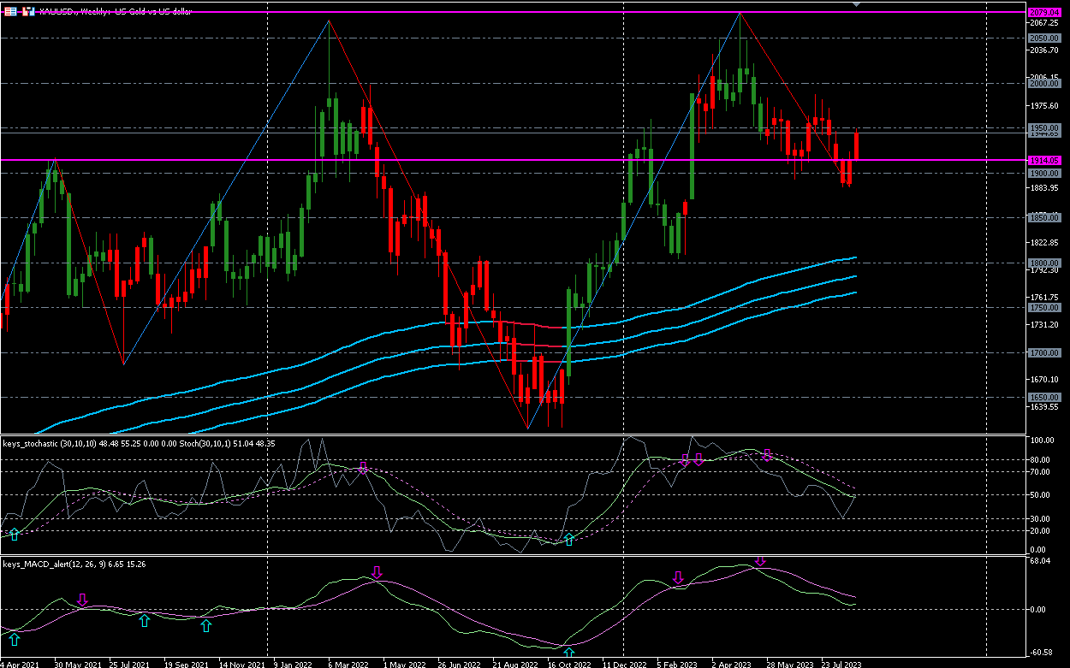1070x668 pixels.
Task: Click the -60.58 MACD scale value
Action: click(x=1042, y=653)
